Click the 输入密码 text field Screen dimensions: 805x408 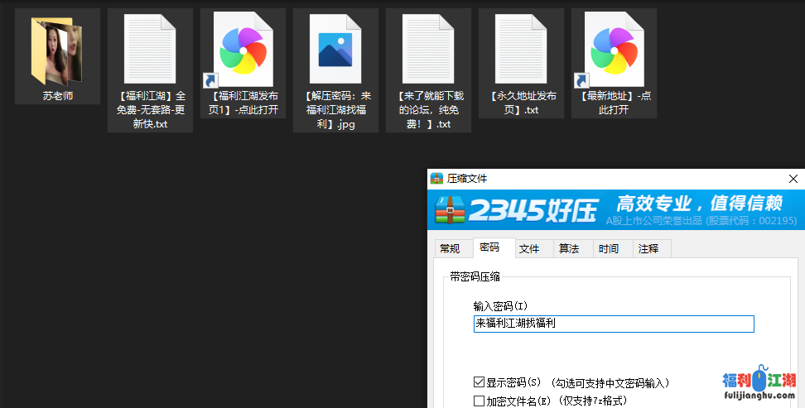pos(613,324)
